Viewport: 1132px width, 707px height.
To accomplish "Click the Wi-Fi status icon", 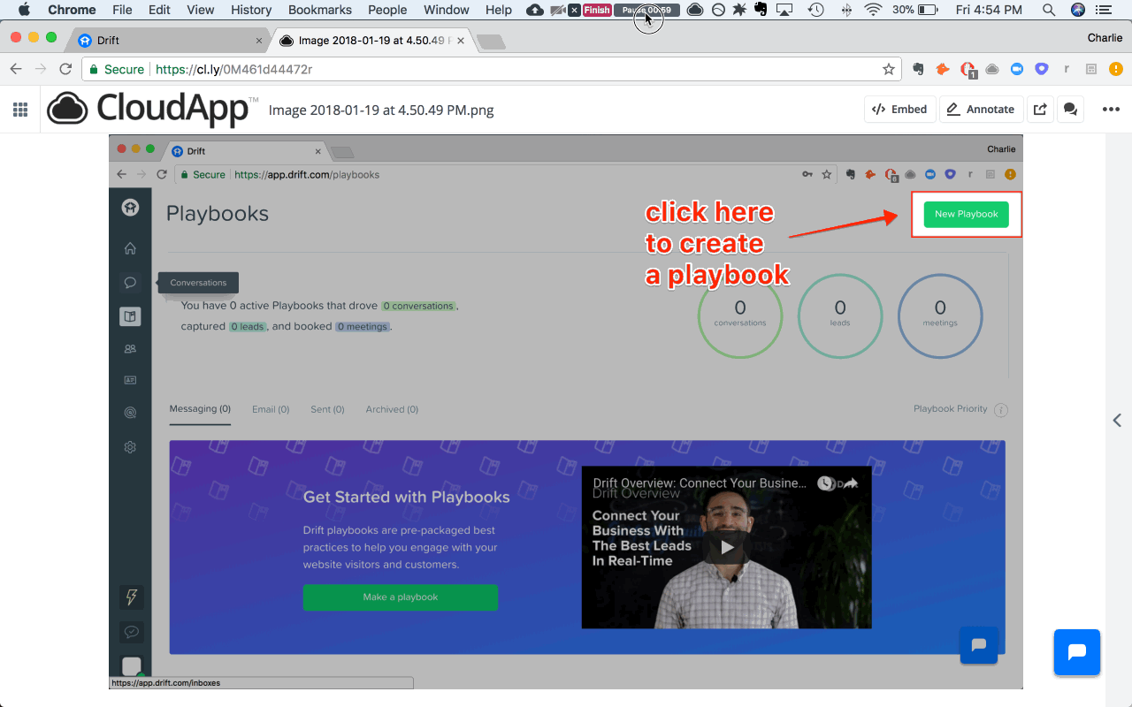I will click(874, 10).
